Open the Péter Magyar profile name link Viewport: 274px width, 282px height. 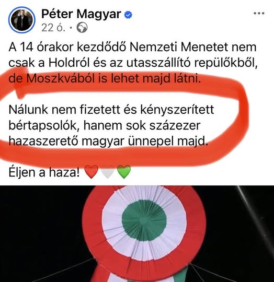[81, 14]
